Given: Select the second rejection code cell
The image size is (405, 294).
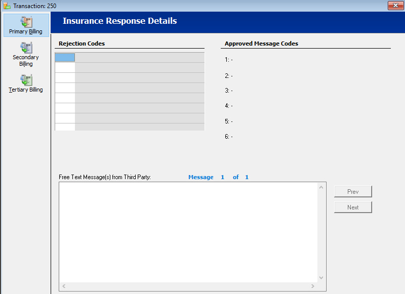Looking at the screenshot, I should (x=65, y=68).
